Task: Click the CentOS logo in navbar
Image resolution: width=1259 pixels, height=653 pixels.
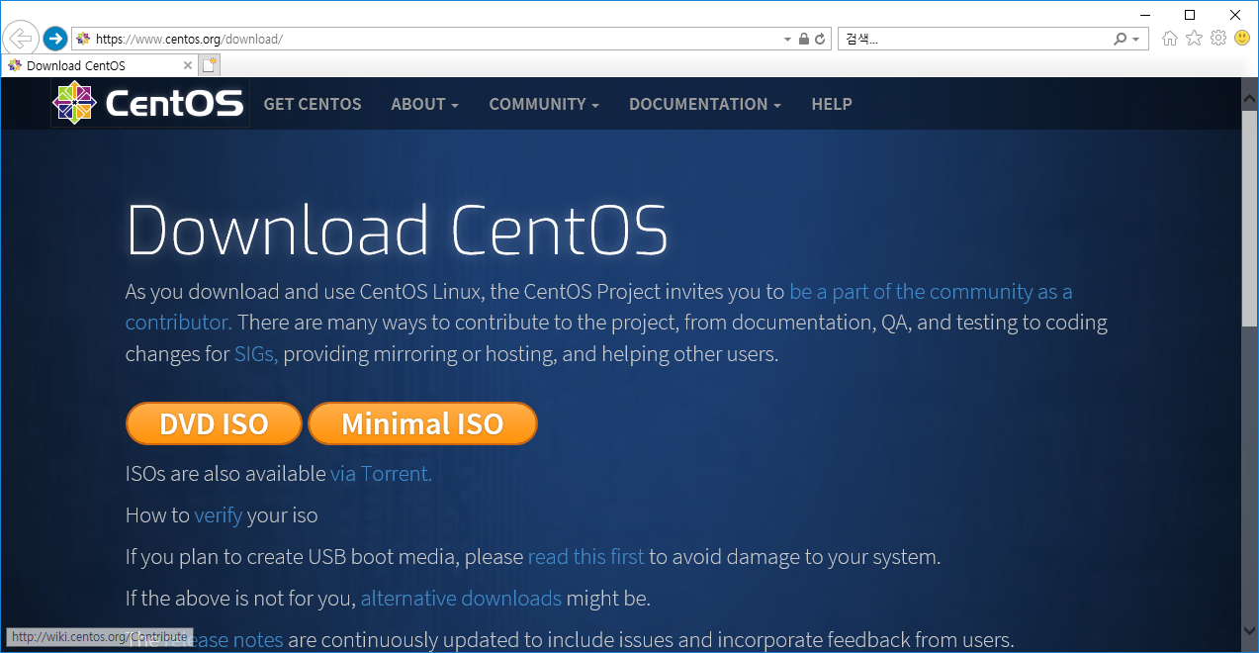Action: 150,103
